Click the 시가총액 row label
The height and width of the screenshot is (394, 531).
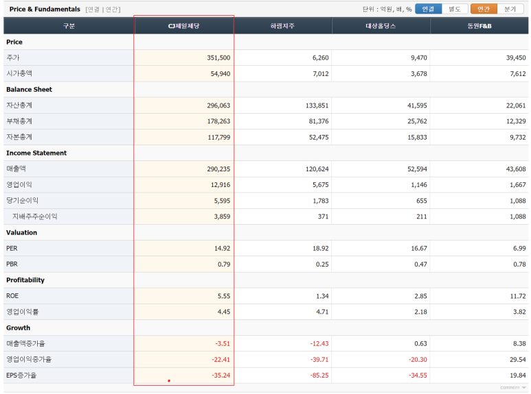[19, 73]
